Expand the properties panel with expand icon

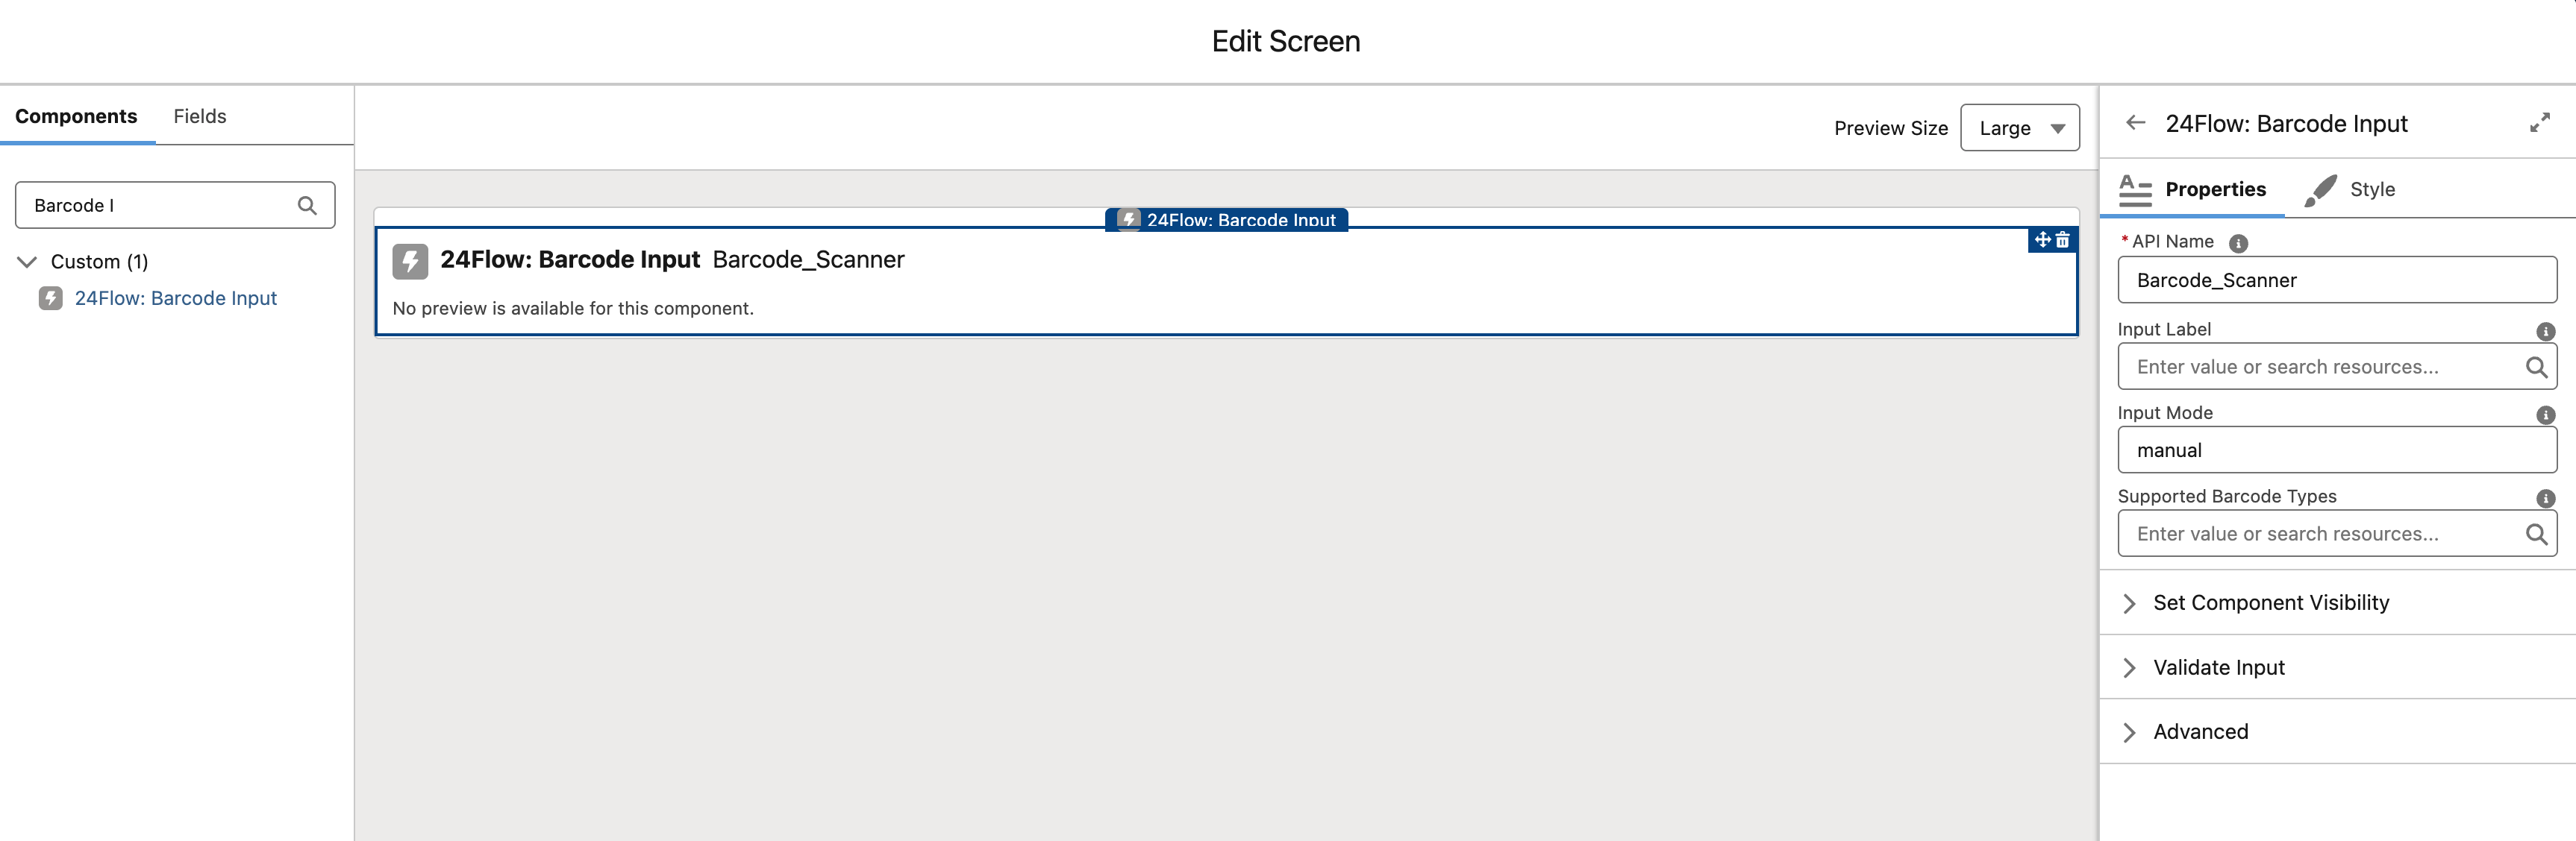(2539, 123)
